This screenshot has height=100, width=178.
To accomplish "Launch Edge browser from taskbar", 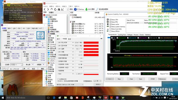I will click(54, 97).
